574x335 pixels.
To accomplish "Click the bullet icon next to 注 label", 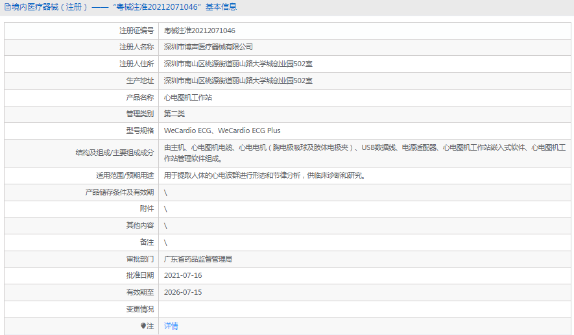I will (x=144, y=326).
